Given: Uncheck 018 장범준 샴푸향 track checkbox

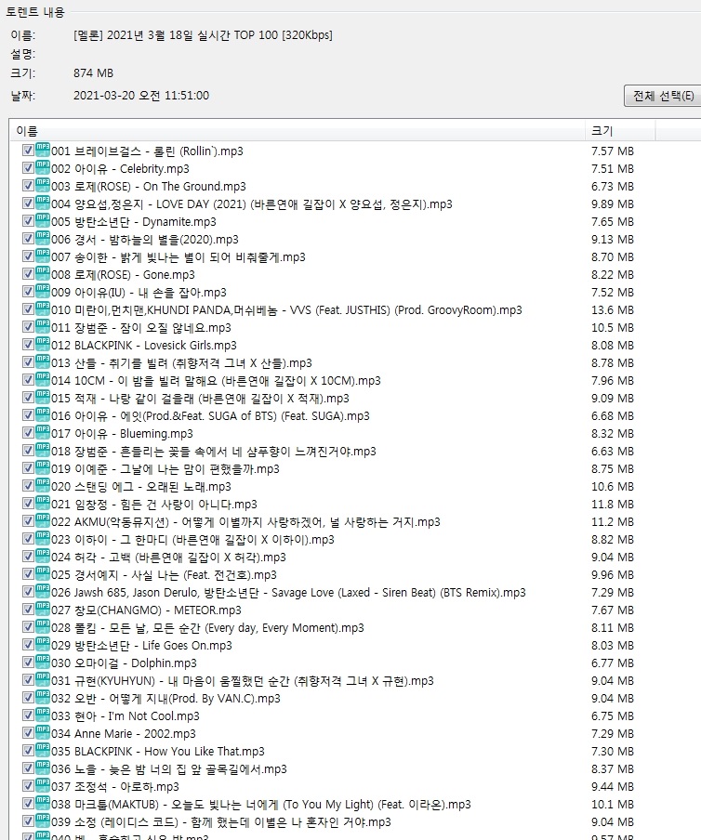Looking at the screenshot, I should 29,451.
